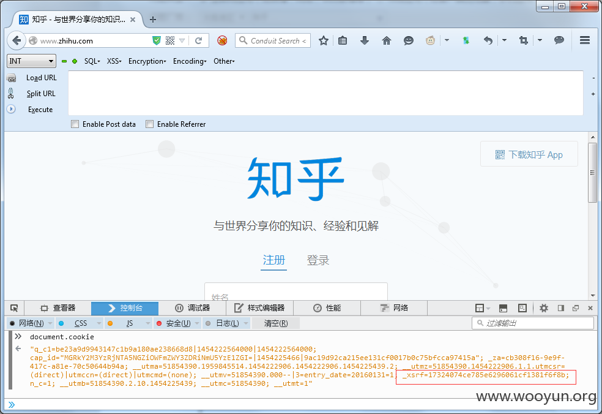
Task: Open dropdown arrow next to 网络(N) filter
Action: 50,323
